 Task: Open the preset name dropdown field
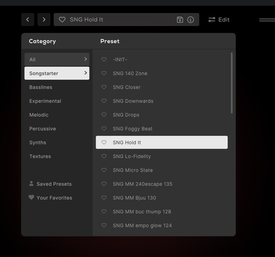[119, 20]
